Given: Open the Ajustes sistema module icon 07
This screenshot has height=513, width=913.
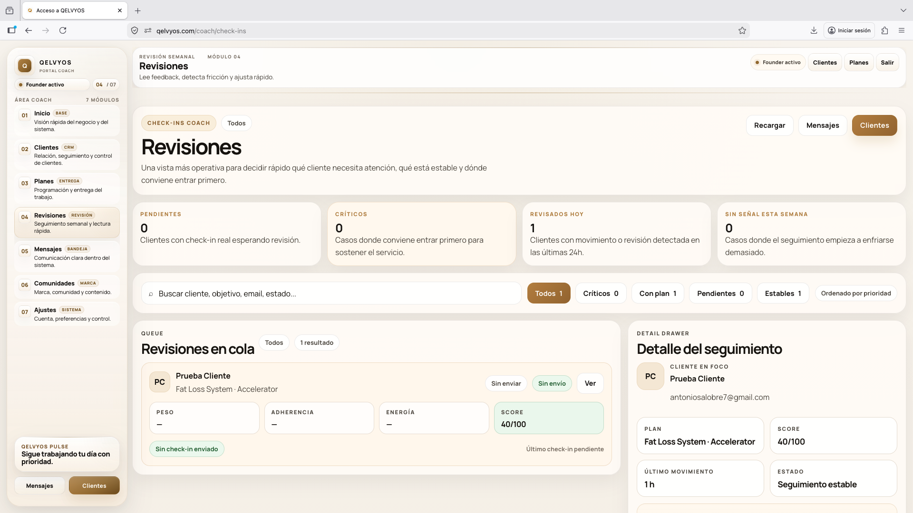Looking at the screenshot, I should coord(24,312).
